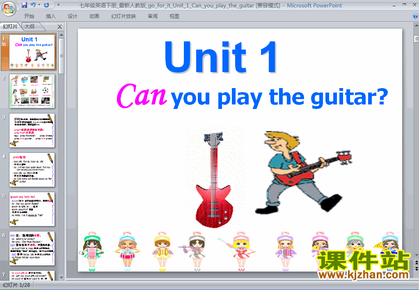
Task: Select the guitar player cartoon image
Action: [303, 172]
